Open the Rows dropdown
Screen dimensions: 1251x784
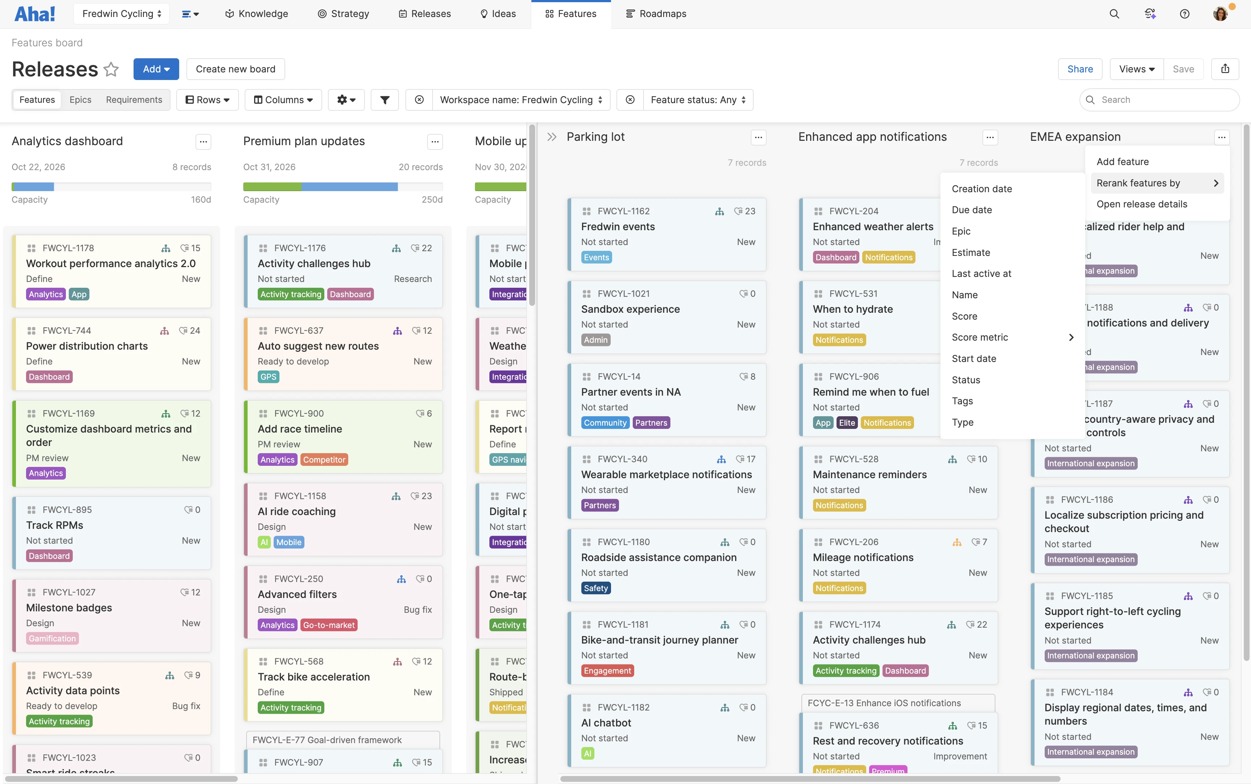click(x=207, y=100)
